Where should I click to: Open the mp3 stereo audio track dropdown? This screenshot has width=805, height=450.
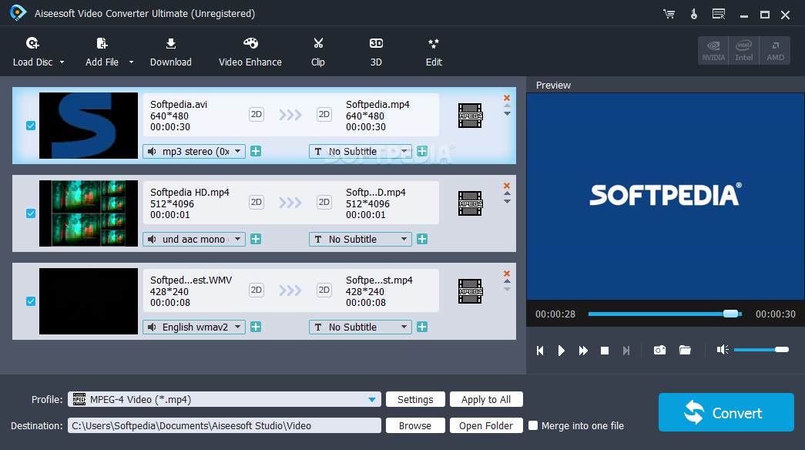point(193,151)
